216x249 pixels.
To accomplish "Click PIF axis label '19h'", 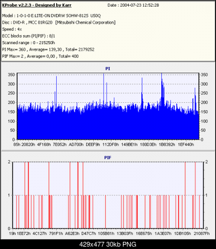I will pyautogui.click(x=13, y=233).
